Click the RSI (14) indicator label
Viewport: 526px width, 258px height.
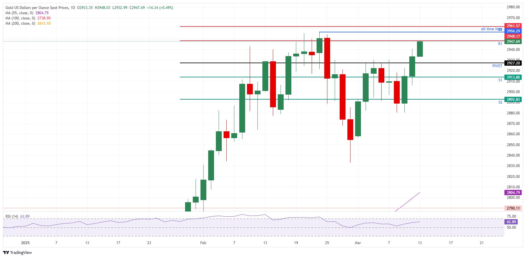pos(12,216)
